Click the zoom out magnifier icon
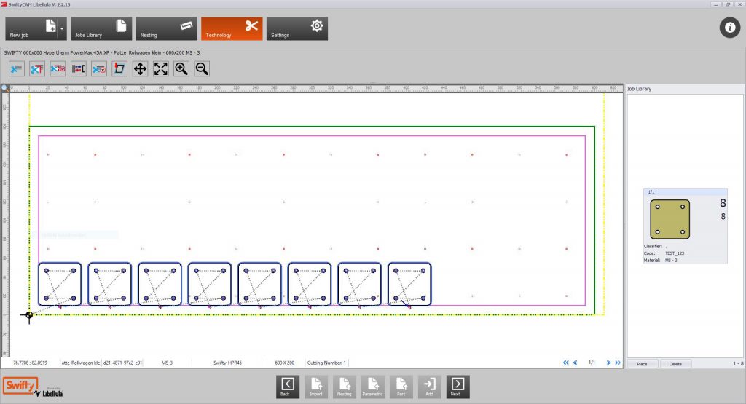Image resolution: width=746 pixels, height=404 pixels. (x=202, y=68)
